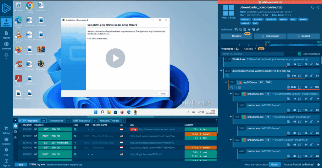Play the recorded session video
Image resolution: width=322 pixels, height=168 pixels.
[115, 58]
